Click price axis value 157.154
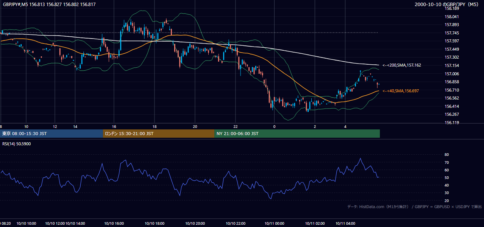The width and height of the screenshot is (484, 227). [x=452, y=65]
